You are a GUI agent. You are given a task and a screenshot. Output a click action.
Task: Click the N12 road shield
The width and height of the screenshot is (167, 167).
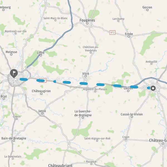point(112,32)
